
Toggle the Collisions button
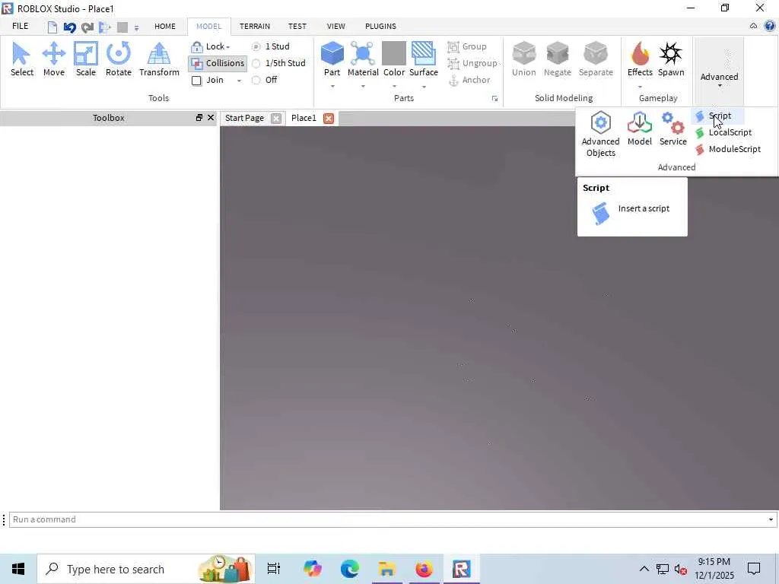pyautogui.click(x=218, y=63)
